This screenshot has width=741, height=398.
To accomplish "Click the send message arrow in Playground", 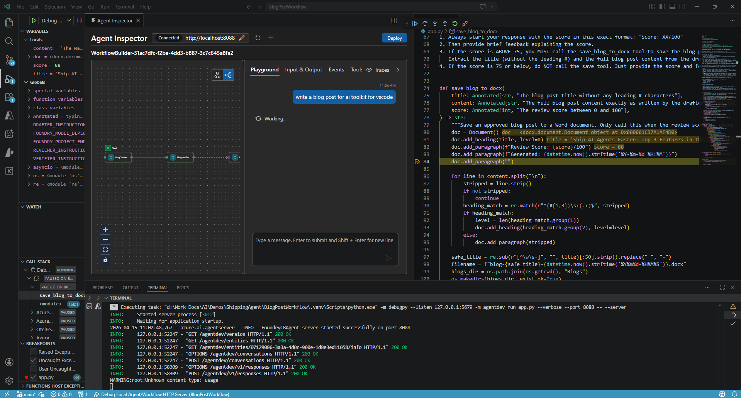I will point(389,258).
